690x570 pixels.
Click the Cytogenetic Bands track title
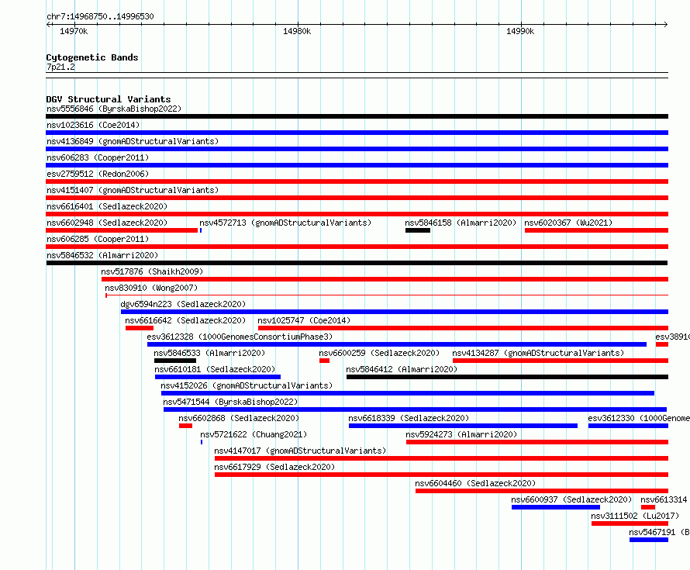pos(92,57)
